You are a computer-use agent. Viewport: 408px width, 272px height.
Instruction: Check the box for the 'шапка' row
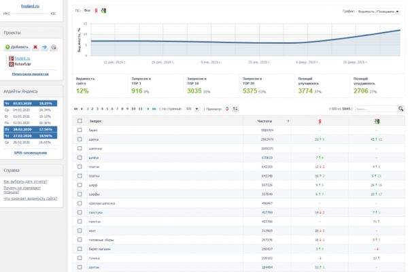80,139
